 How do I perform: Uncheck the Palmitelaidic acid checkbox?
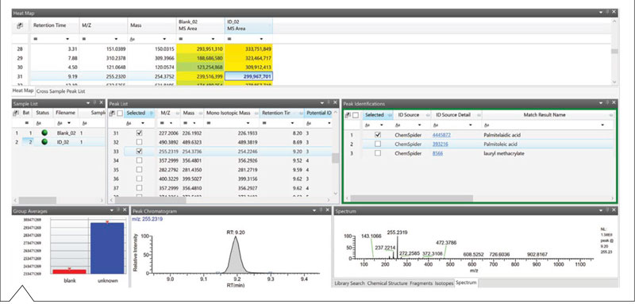point(378,134)
